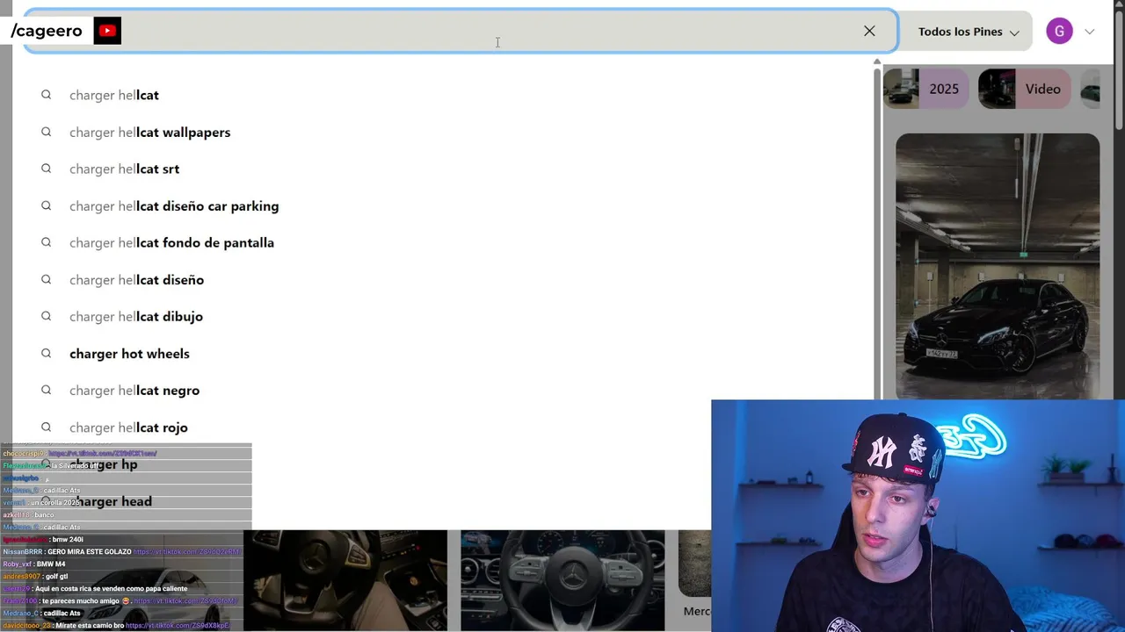Click search icon beside "charger hellcat rojo"
The height and width of the screenshot is (632, 1125).
pos(46,427)
